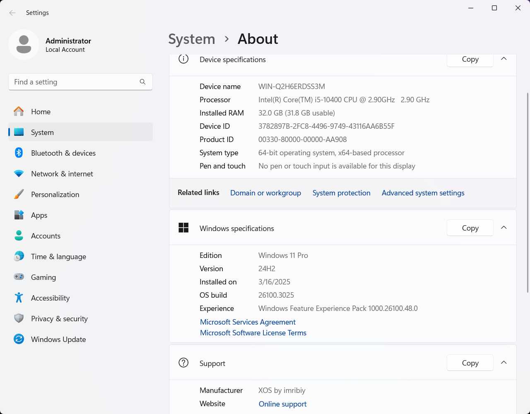Click the search magnifier icon

coord(142,82)
